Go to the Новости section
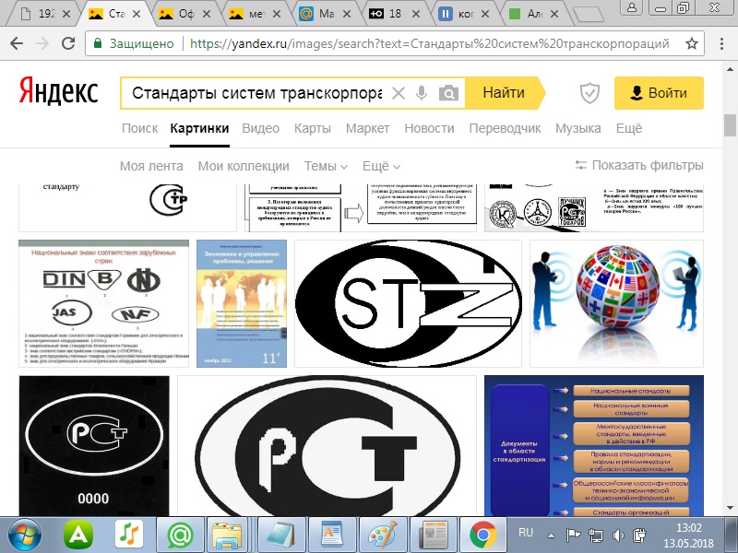This screenshot has width=738, height=553. click(429, 128)
